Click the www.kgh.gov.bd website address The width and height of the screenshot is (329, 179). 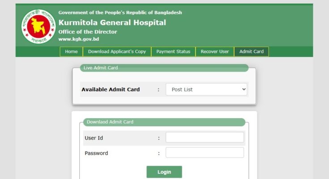coord(78,39)
